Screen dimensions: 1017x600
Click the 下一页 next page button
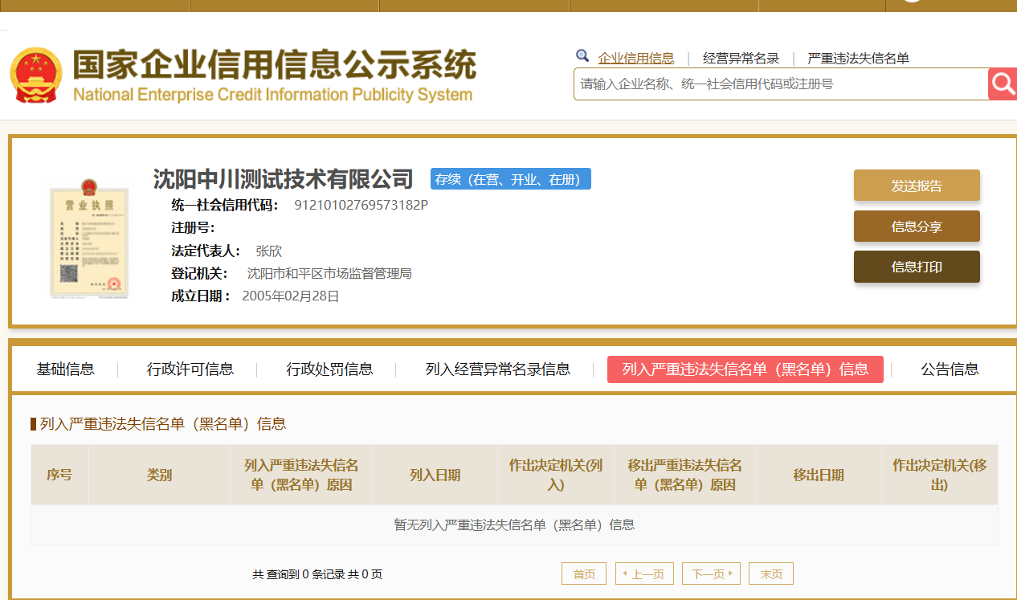click(711, 573)
